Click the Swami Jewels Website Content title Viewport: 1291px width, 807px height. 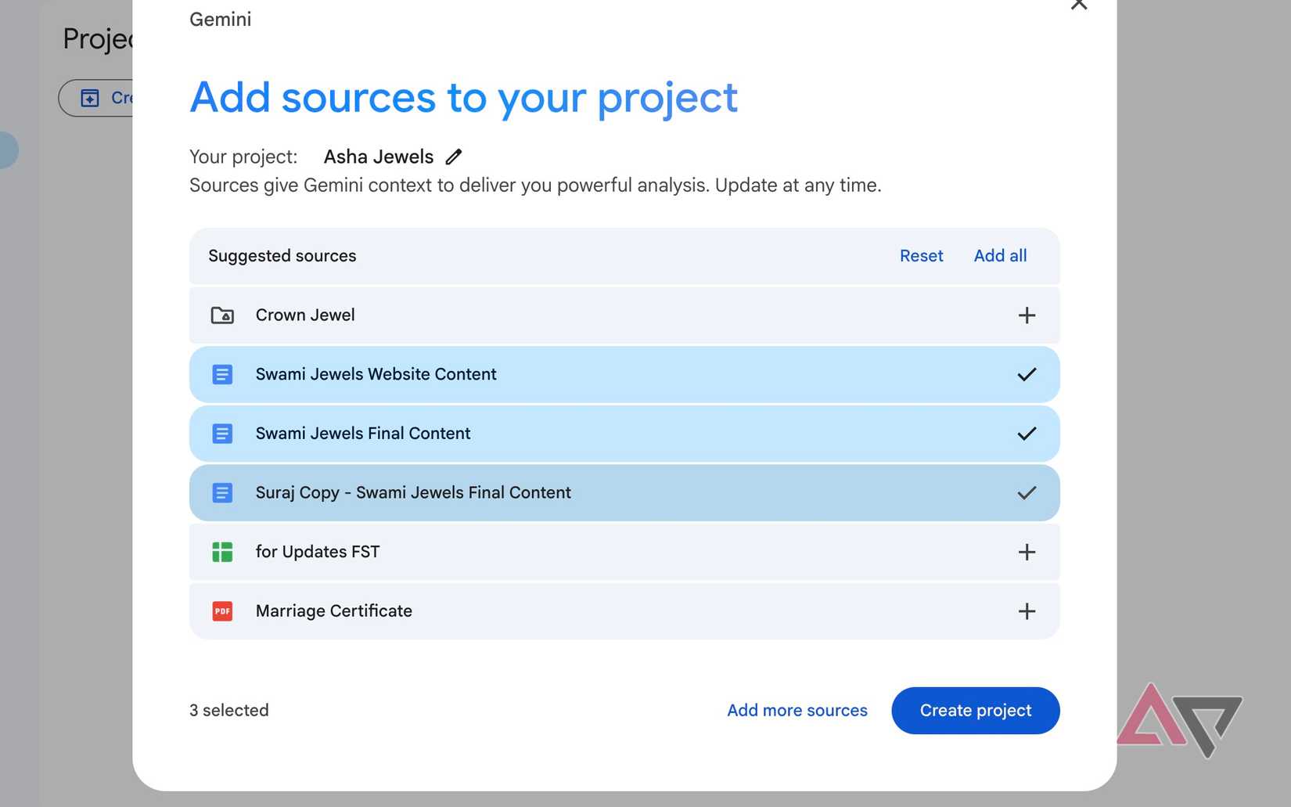376,374
